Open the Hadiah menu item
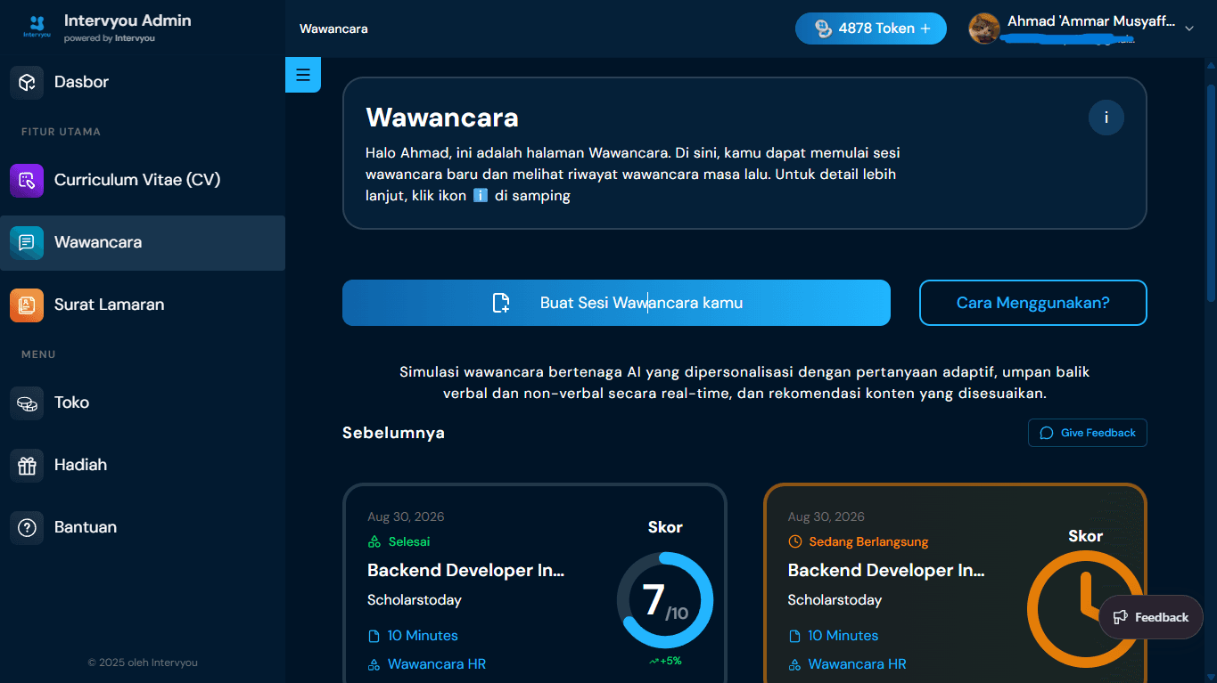The height and width of the screenshot is (683, 1217). (143, 465)
